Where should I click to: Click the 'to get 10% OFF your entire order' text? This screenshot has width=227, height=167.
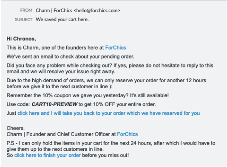pos(117,104)
